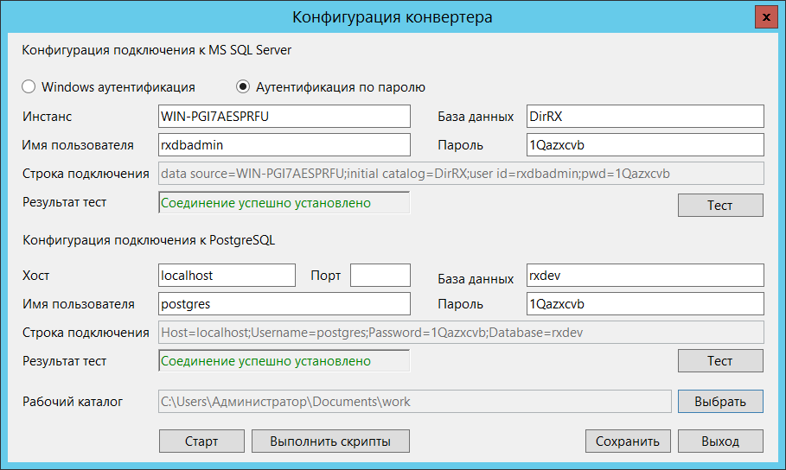This screenshot has height=470, width=786.
Task: Run the PostgreSQL connection Тест
Action: (x=720, y=361)
